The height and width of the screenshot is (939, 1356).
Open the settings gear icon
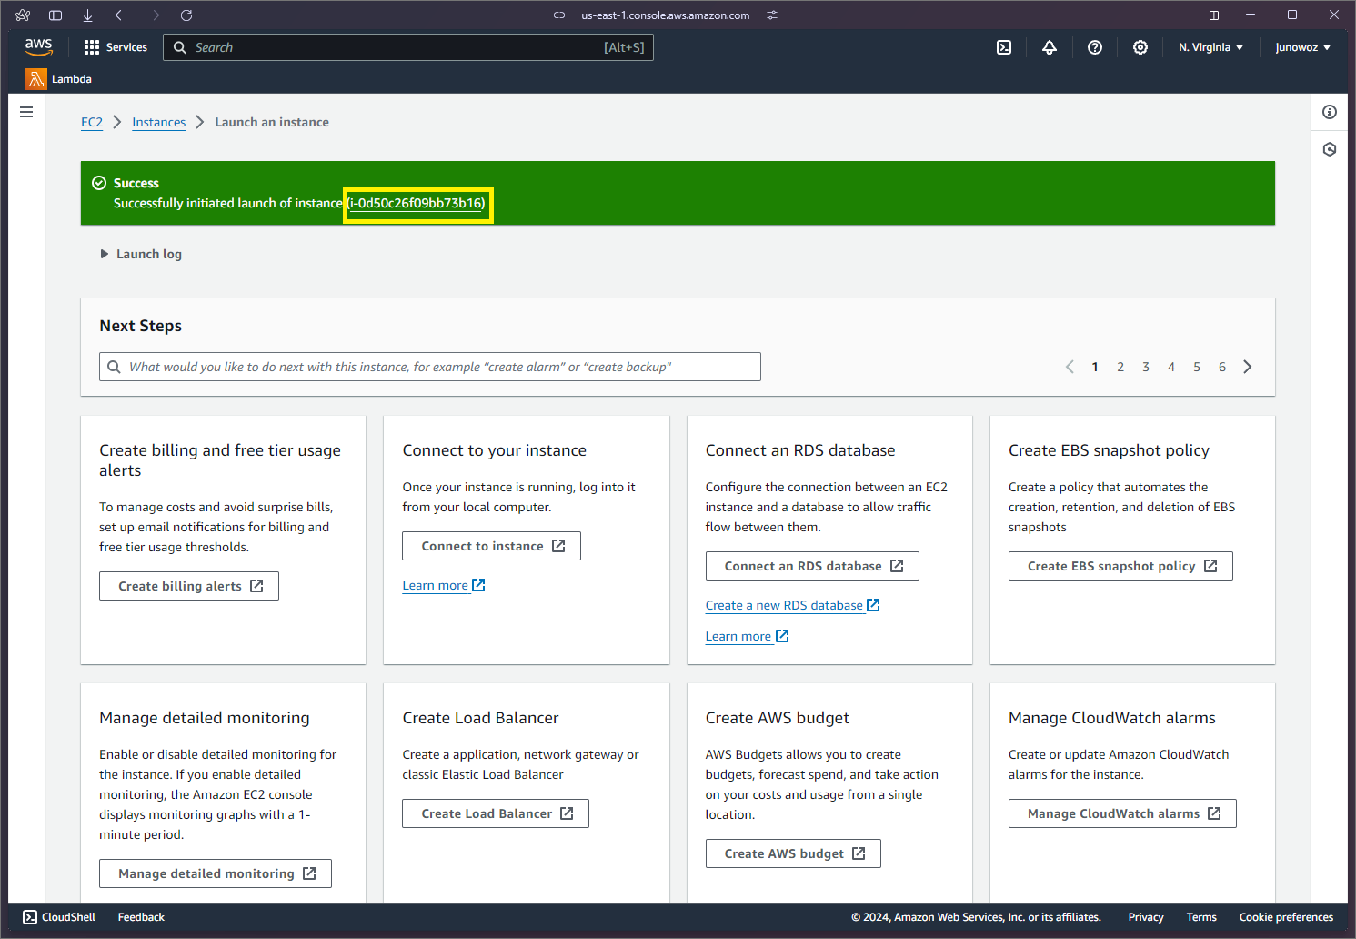coord(1140,47)
